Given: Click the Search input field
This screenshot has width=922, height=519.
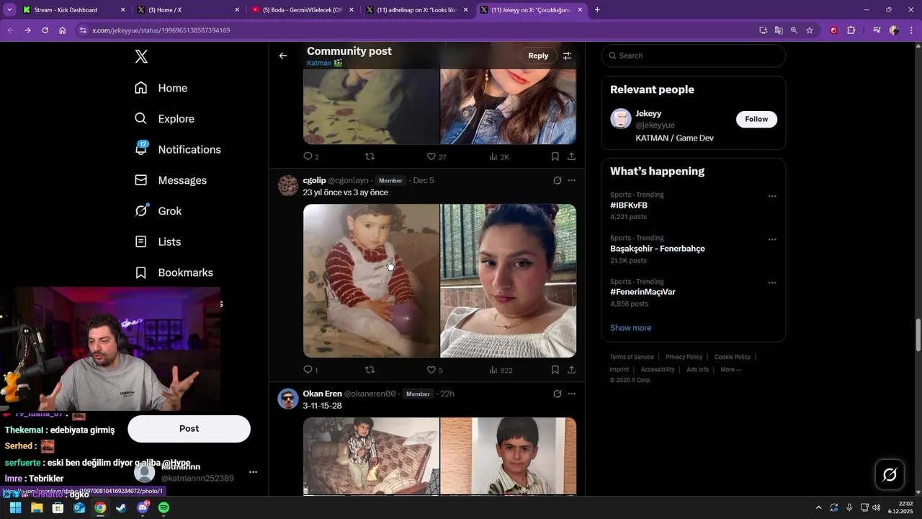Looking at the screenshot, I should click(x=694, y=56).
